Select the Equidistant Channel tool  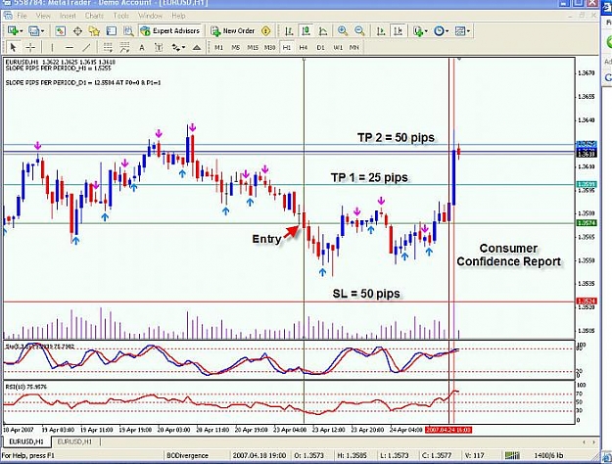pos(108,48)
